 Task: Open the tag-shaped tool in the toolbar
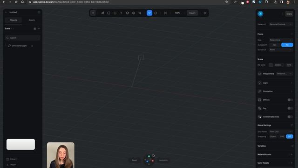[140, 13]
